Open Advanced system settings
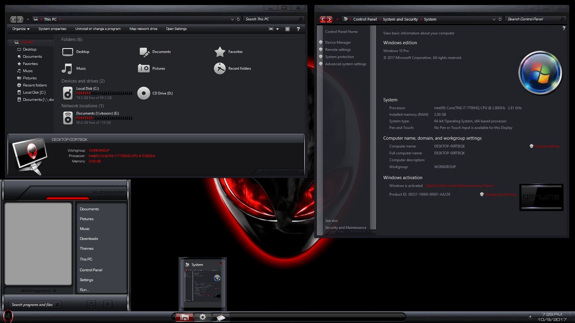The height and width of the screenshot is (323, 575). coord(346,64)
